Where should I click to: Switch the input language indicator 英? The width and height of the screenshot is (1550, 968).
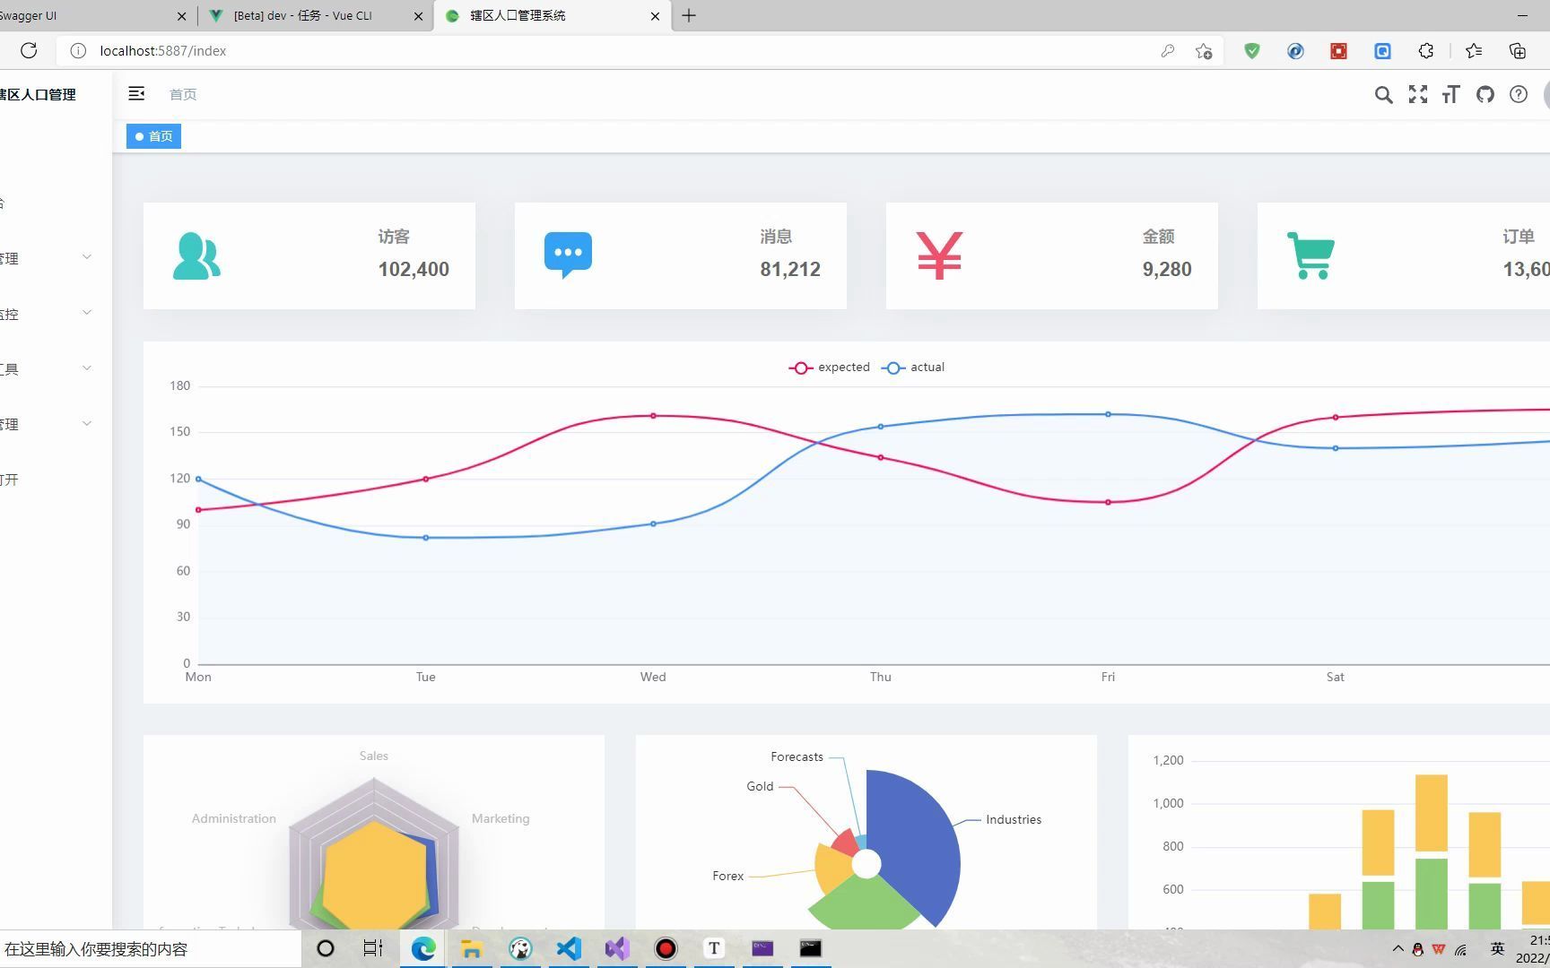pos(1497,948)
